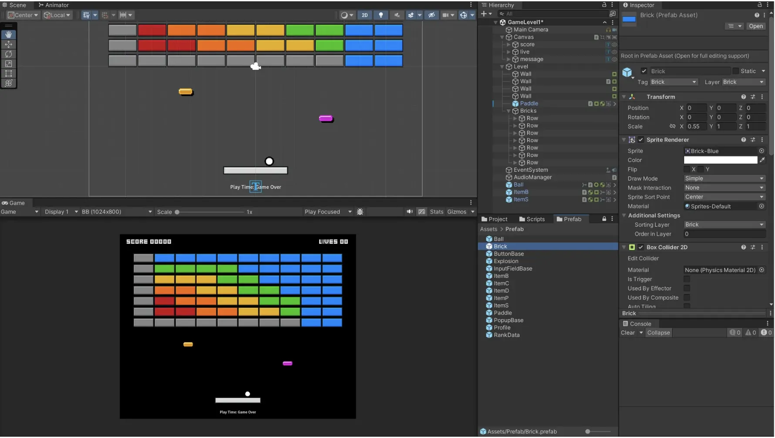Click the sprite Color swatch
Screen dimensions: 775x438
pyautogui.click(x=721, y=160)
